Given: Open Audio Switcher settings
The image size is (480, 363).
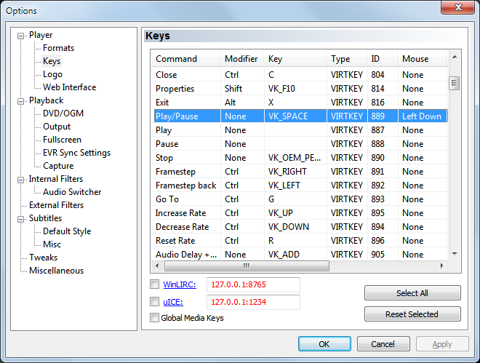Looking at the screenshot, I should [x=72, y=192].
